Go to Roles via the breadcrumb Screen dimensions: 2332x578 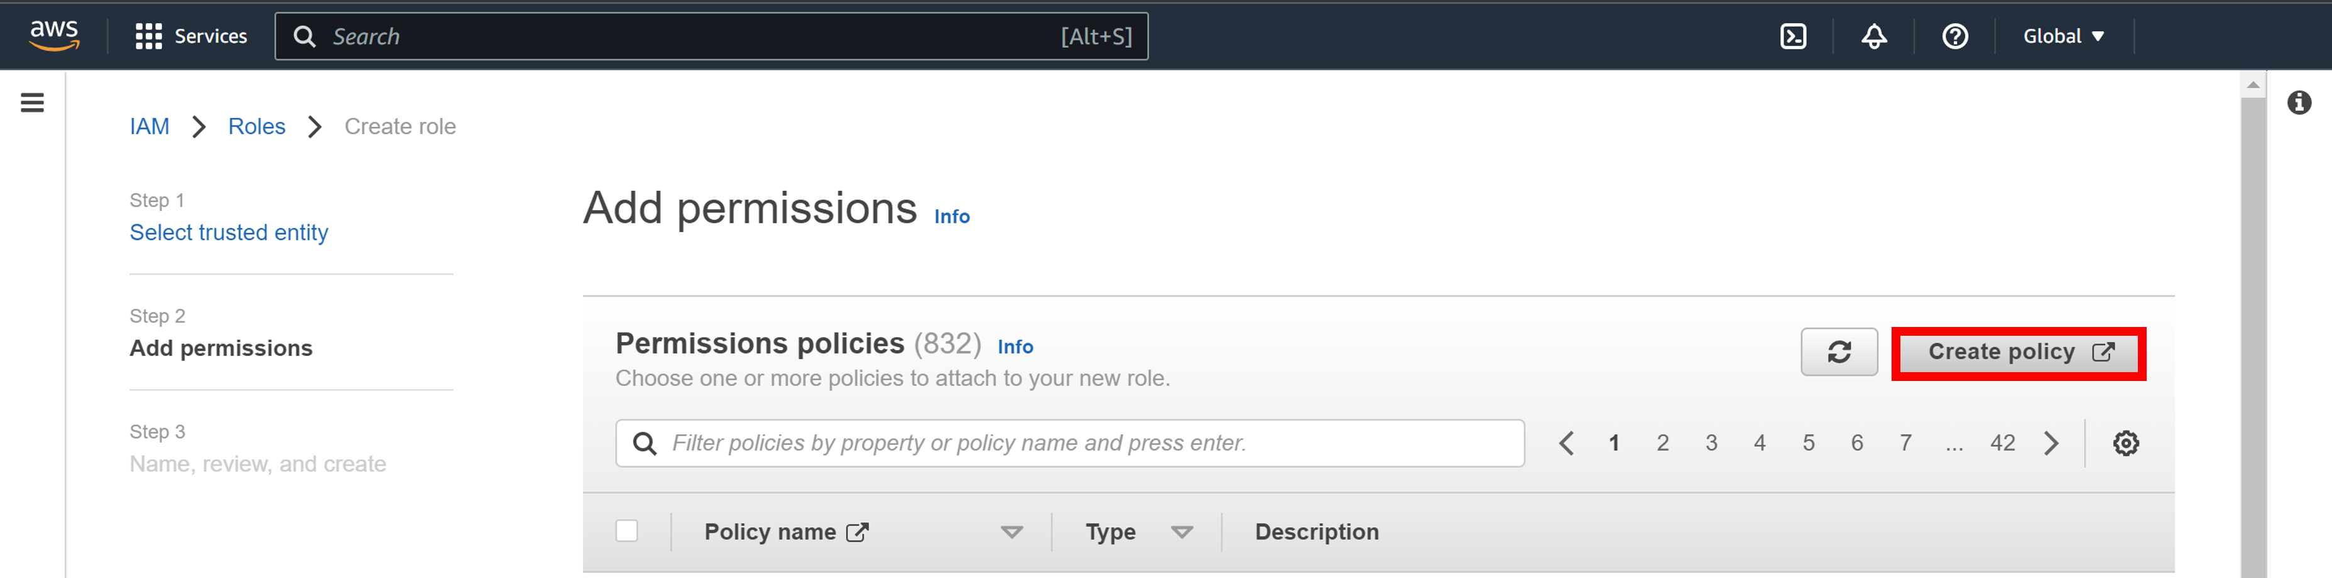256,126
